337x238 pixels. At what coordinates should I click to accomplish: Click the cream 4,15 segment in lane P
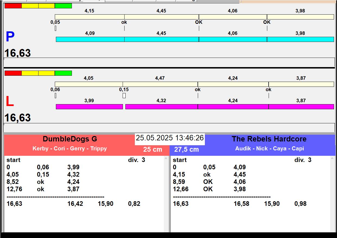pyautogui.click(x=90, y=17)
